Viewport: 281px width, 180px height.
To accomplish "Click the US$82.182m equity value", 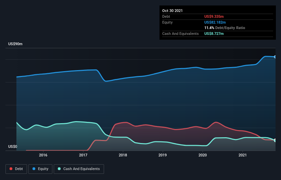I will pyautogui.click(x=215, y=22).
